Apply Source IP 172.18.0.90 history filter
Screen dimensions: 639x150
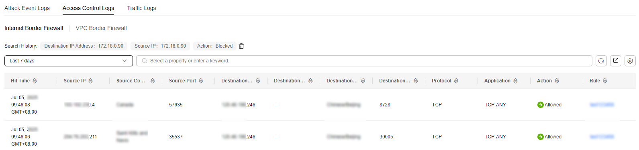coord(160,46)
